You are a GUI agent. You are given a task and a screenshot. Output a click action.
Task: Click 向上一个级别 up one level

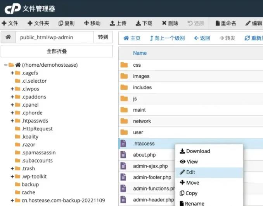coord(167,38)
